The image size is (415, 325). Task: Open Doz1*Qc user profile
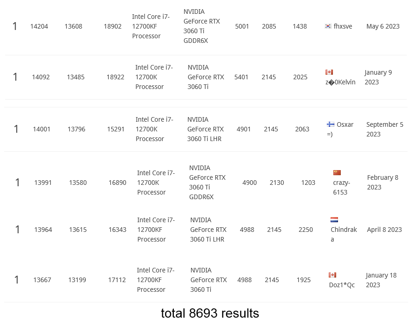[342, 285]
